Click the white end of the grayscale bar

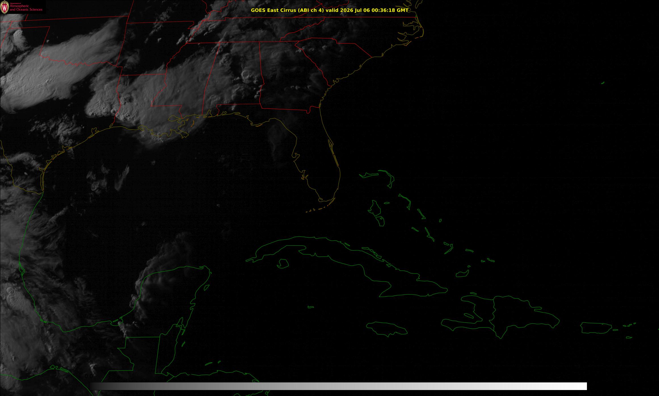(579, 386)
